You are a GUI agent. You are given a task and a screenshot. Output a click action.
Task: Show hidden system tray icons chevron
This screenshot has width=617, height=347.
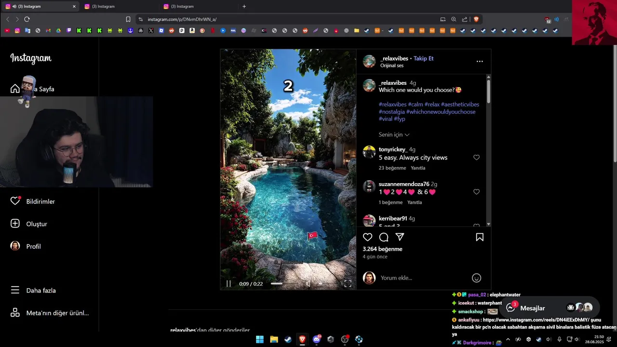click(508, 339)
